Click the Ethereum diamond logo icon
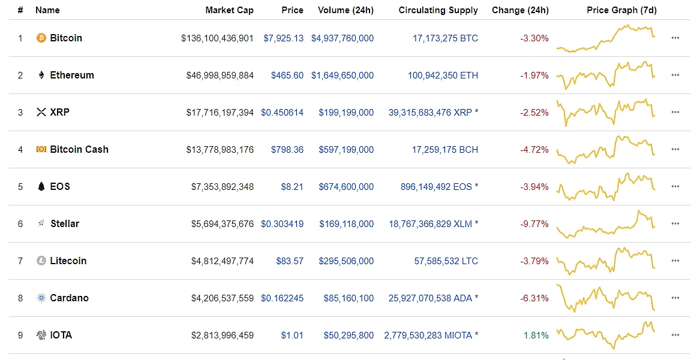 (41, 75)
